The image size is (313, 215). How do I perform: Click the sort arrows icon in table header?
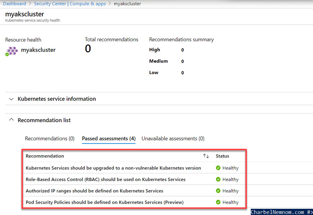(x=206, y=156)
